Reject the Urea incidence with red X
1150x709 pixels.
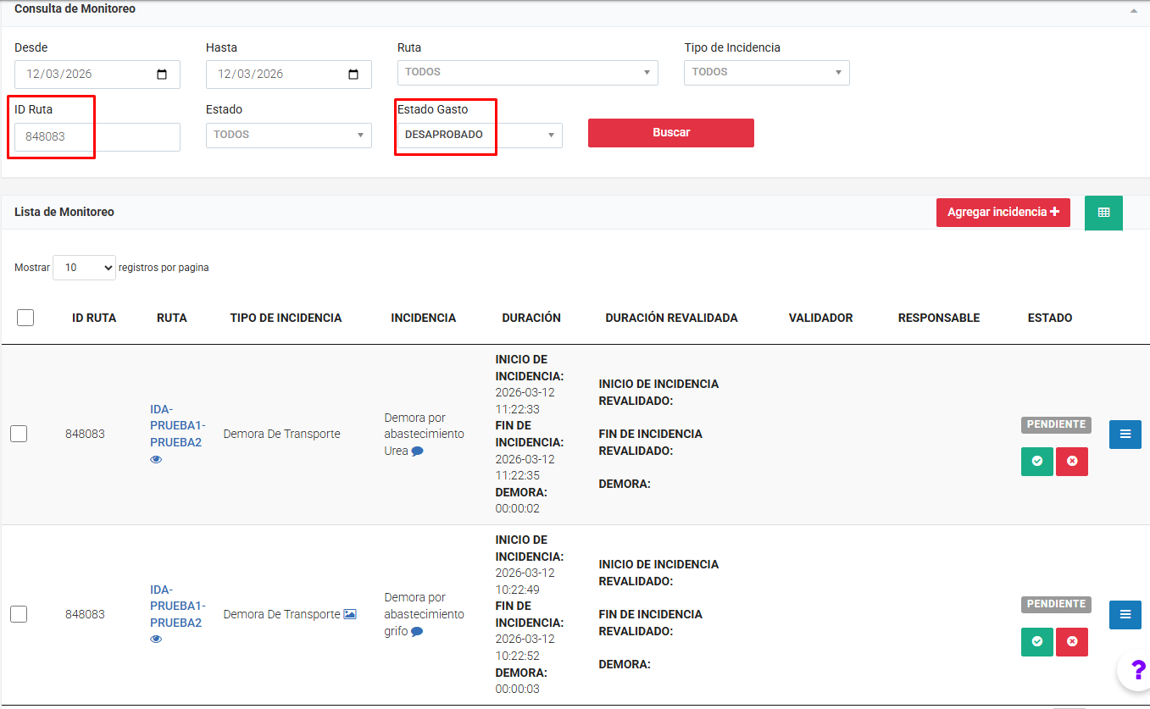pyautogui.click(x=1071, y=462)
